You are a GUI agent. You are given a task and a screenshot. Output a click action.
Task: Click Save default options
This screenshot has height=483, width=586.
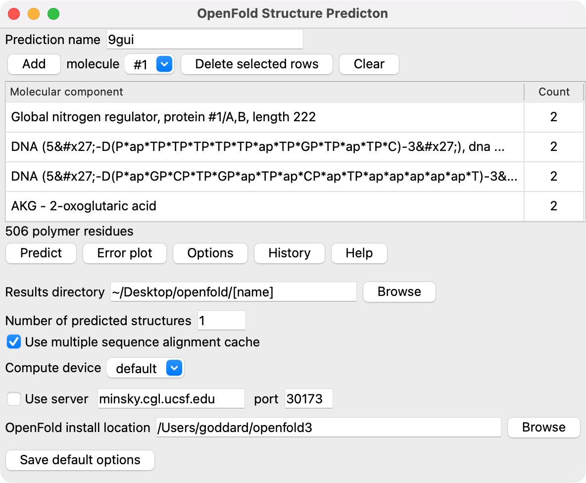click(80, 460)
